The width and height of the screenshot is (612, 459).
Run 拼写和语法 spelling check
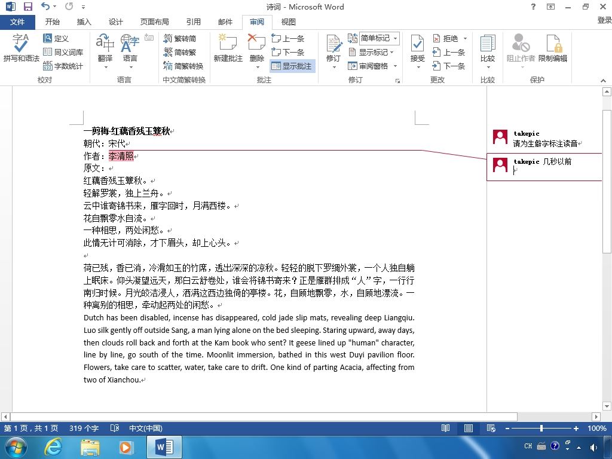coord(21,48)
